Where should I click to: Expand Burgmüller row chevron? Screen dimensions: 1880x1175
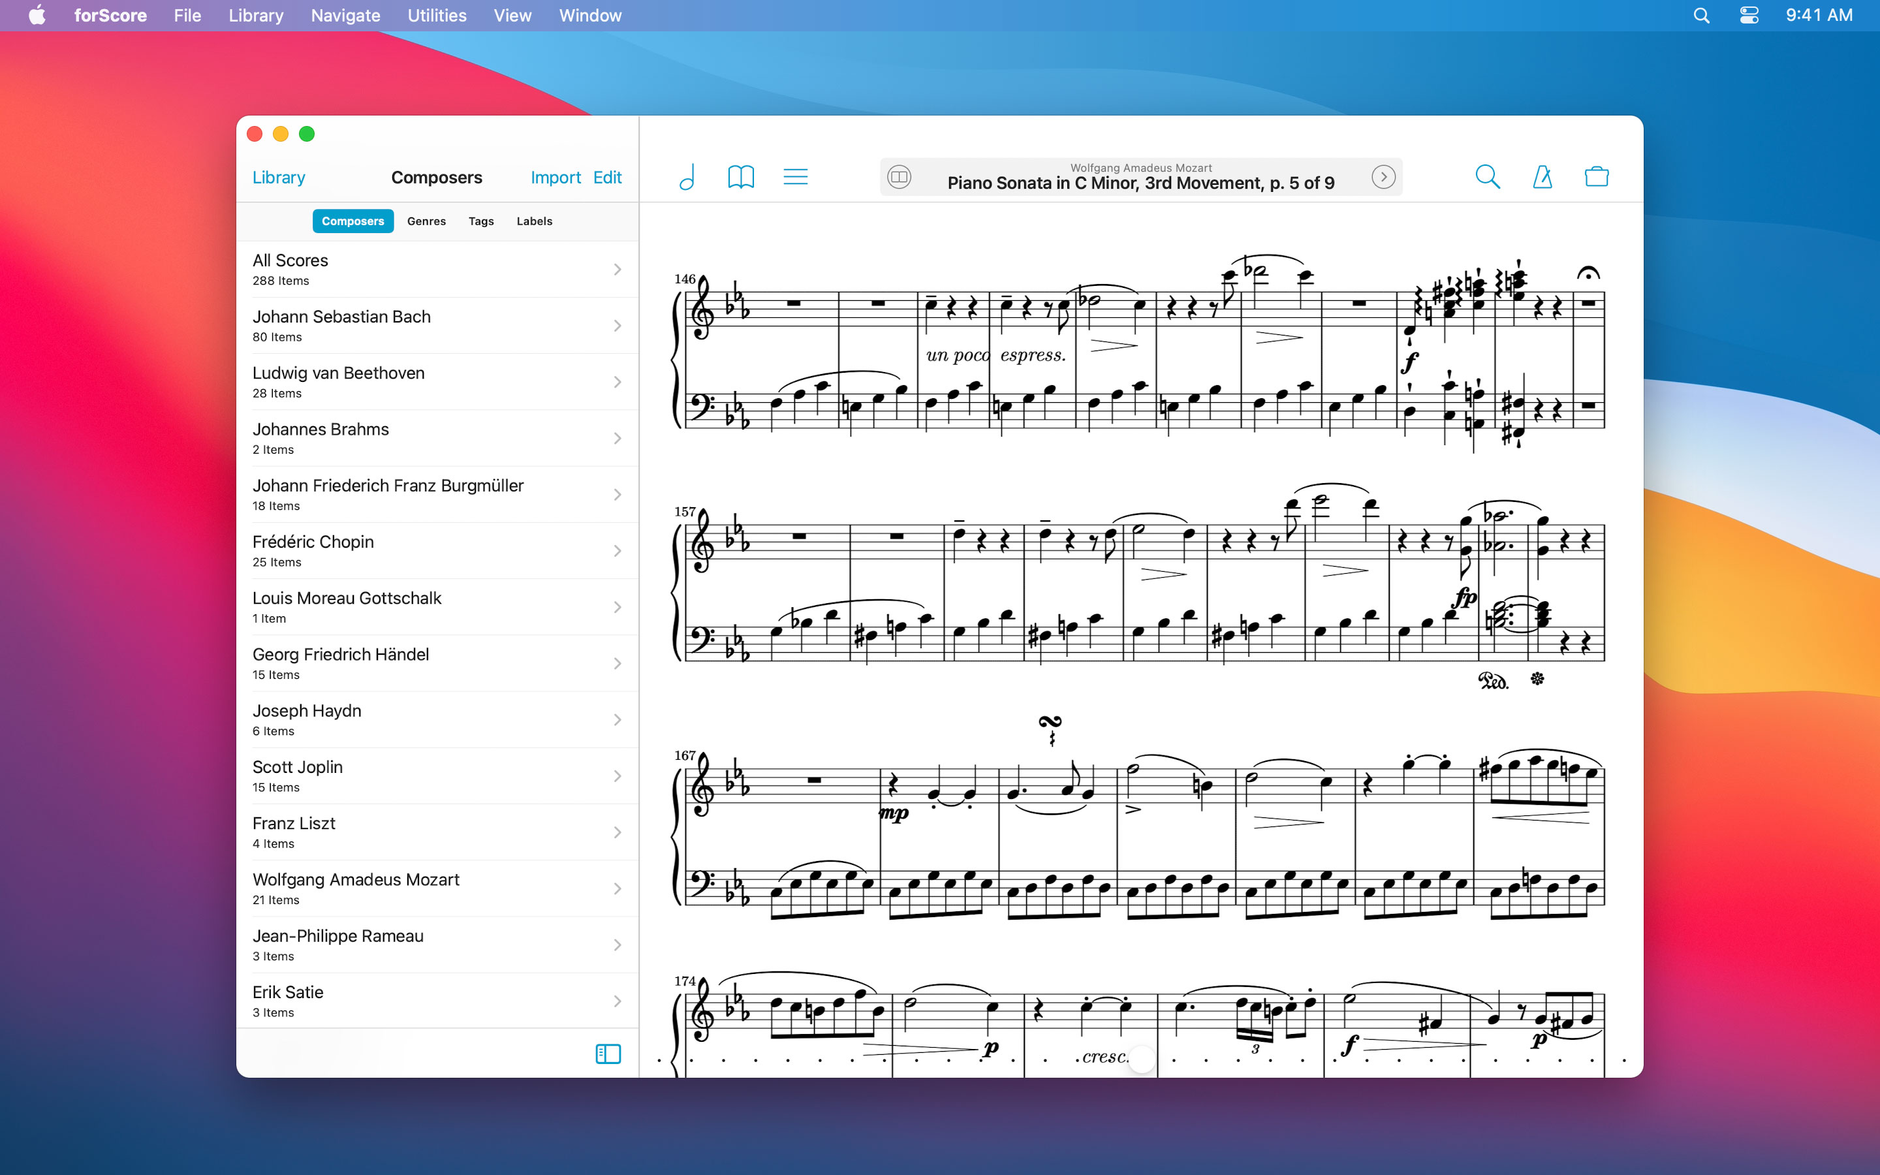[618, 495]
